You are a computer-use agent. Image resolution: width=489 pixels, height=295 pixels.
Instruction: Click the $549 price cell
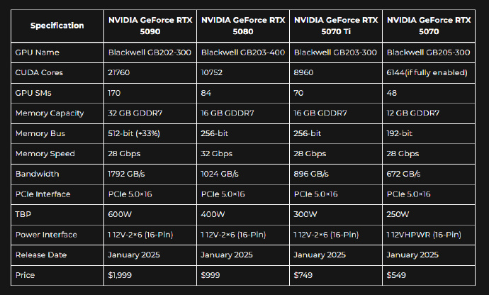click(x=398, y=274)
